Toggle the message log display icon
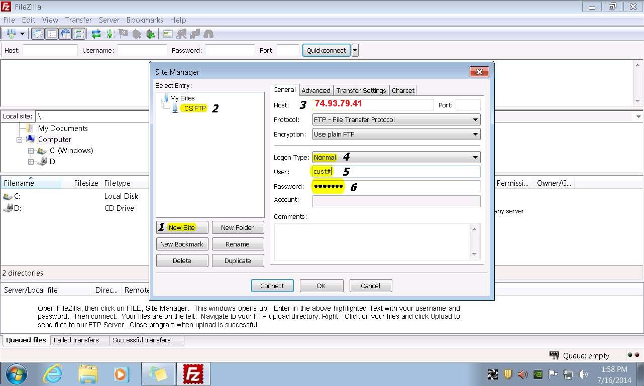The height and width of the screenshot is (386, 644). click(x=38, y=34)
